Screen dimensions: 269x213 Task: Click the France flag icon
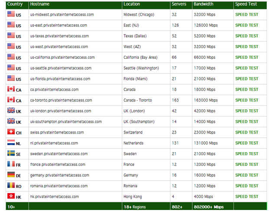pyautogui.click(x=11, y=164)
